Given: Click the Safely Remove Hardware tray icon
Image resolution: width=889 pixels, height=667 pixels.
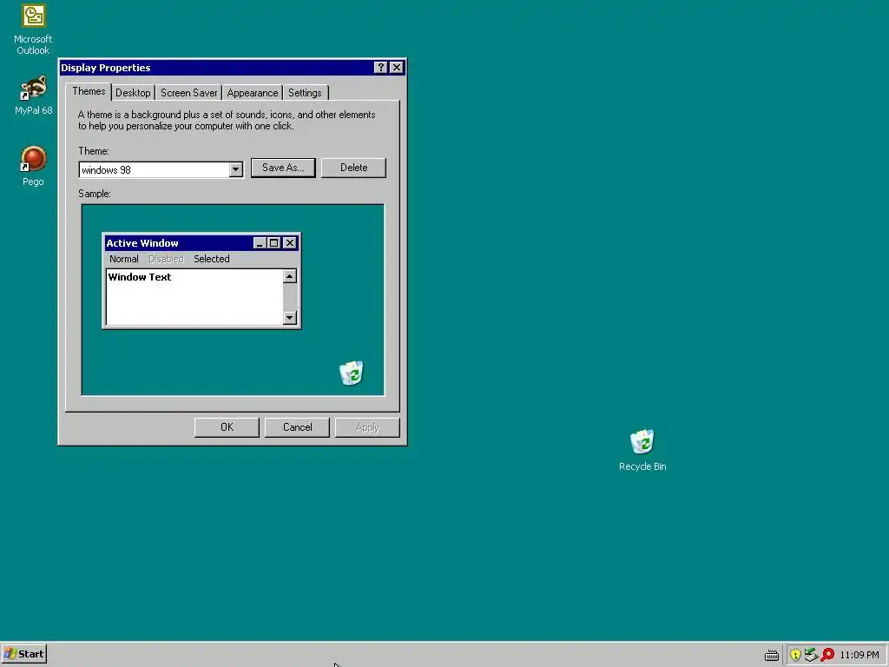Looking at the screenshot, I should 811,655.
